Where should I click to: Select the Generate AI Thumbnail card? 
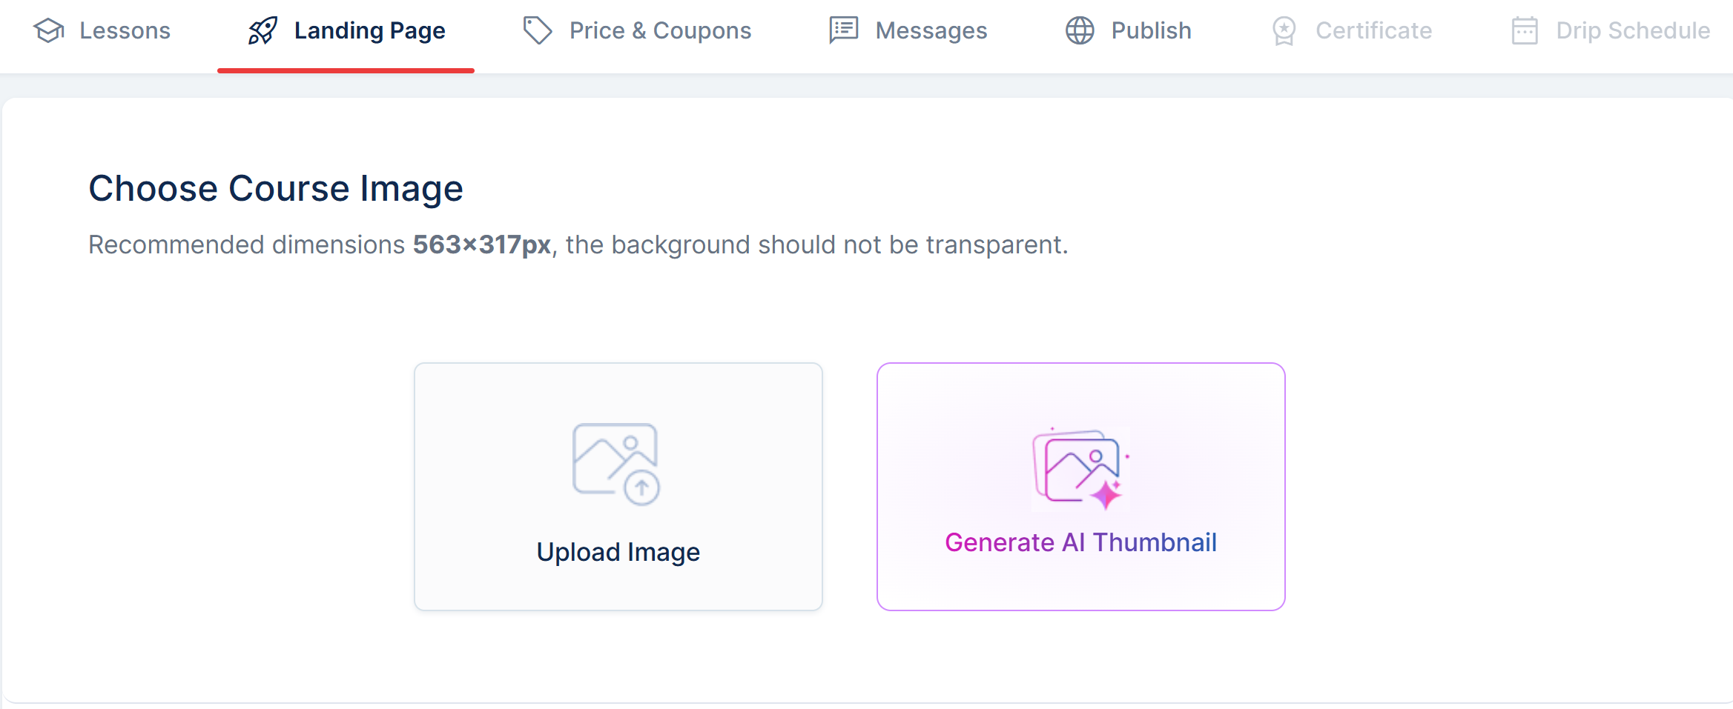coord(1080,487)
